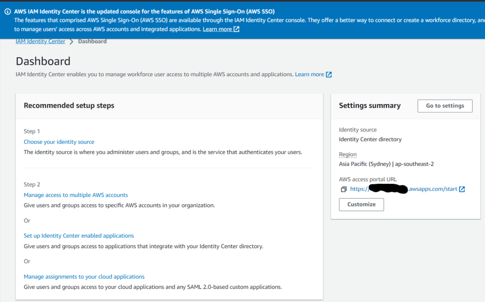Screen dimensions: 485x302
Task: Open Manage assignments to your cloud applications
Action: [84, 276]
